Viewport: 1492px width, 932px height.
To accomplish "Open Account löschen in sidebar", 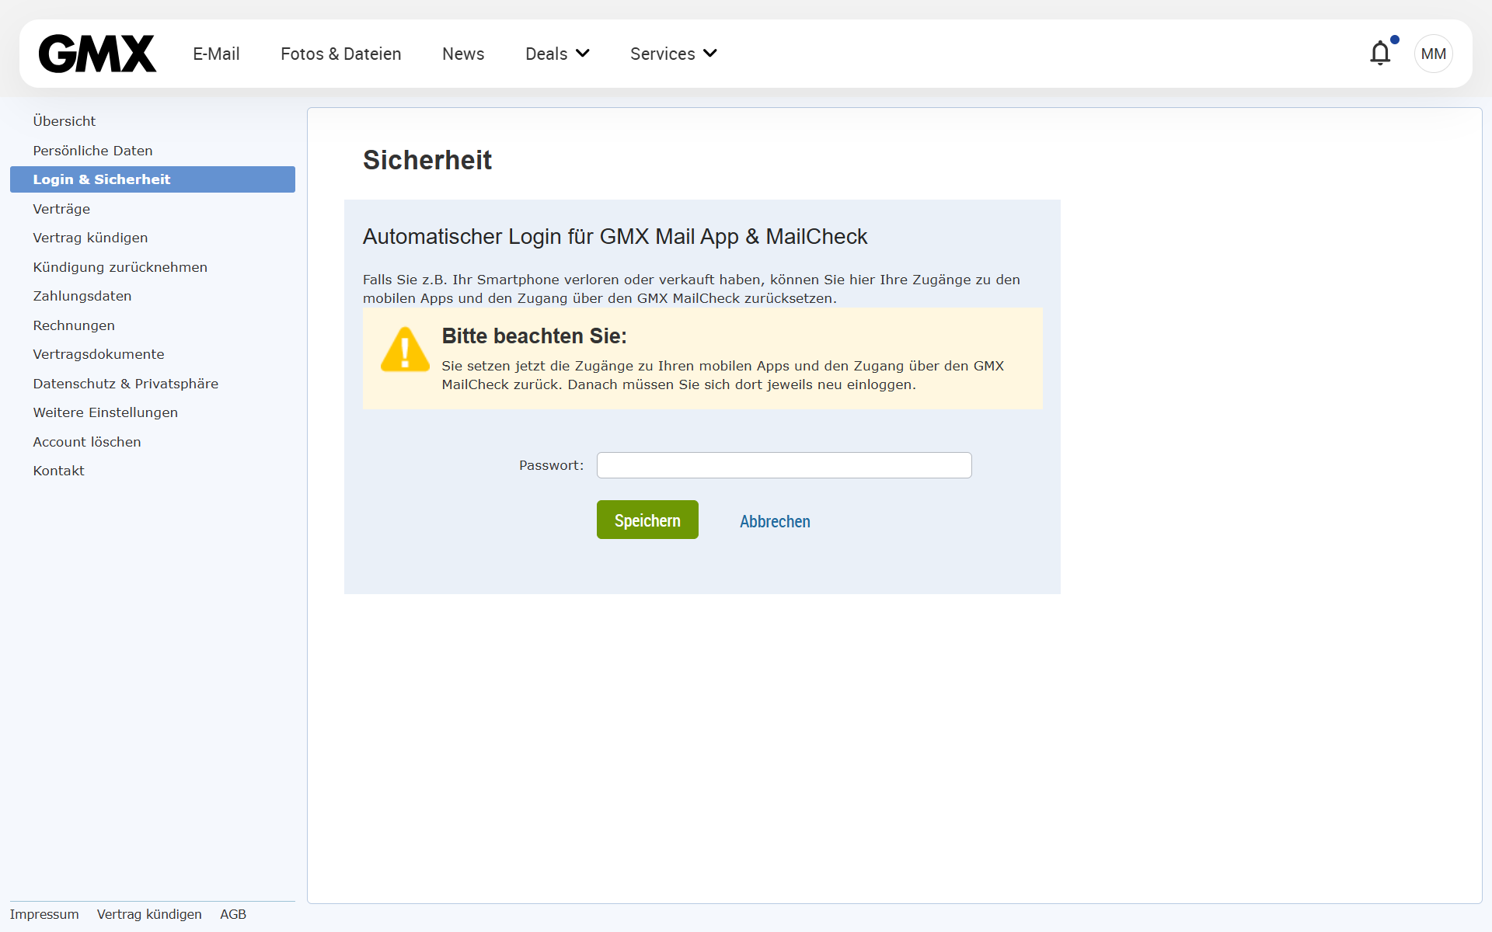I will point(87,442).
